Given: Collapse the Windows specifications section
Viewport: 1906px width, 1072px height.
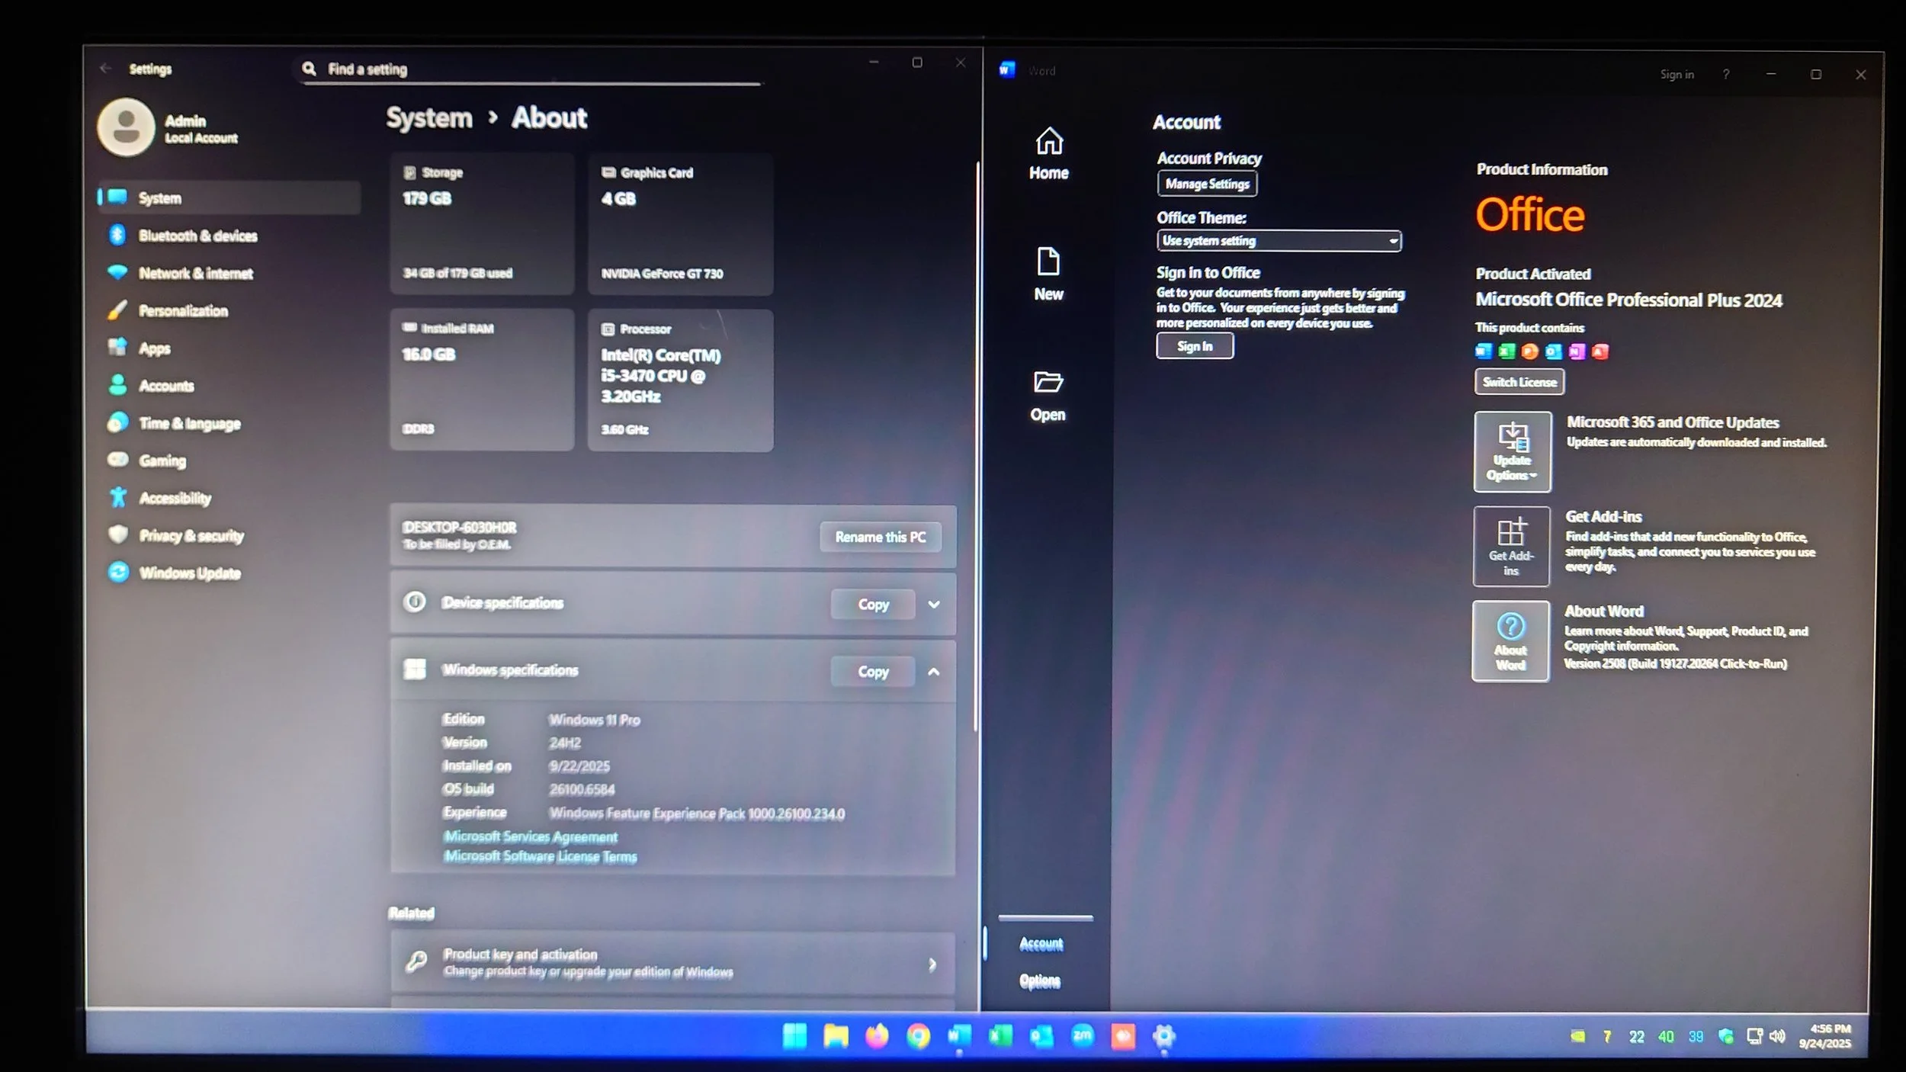Looking at the screenshot, I should [933, 672].
